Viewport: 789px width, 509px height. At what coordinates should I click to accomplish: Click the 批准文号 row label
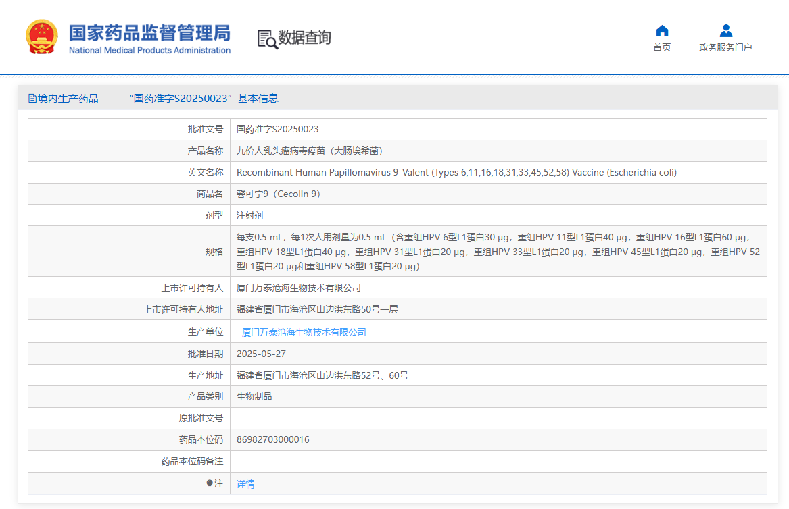[x=206, y=129]
